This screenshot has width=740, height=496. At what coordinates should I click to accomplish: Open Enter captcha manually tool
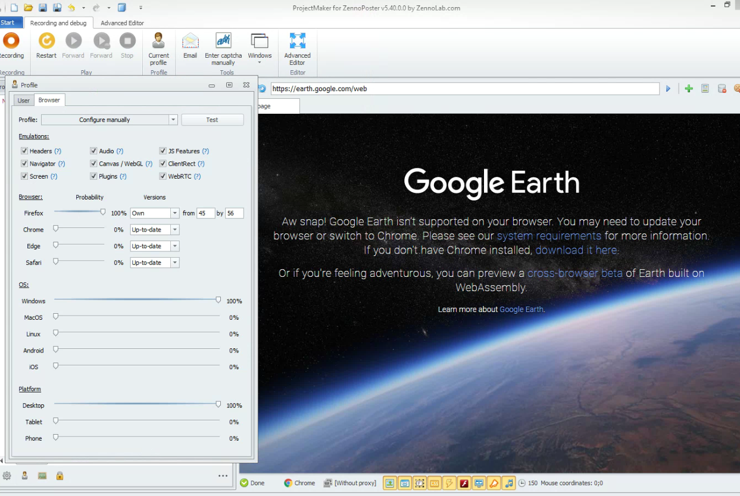tap(223, 41)
